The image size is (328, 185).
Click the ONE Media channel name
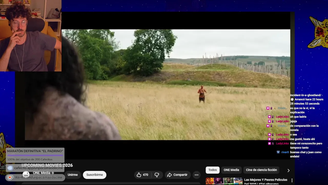pos(42,173)
